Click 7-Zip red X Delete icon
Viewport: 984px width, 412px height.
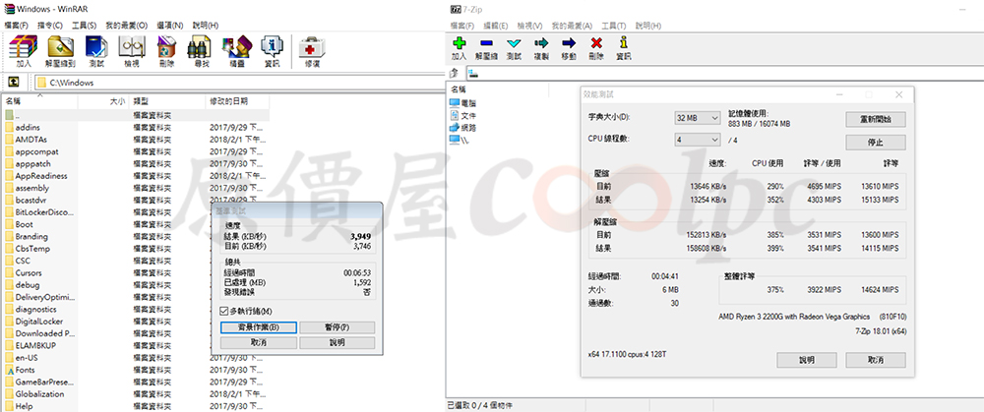pos(596,48)
